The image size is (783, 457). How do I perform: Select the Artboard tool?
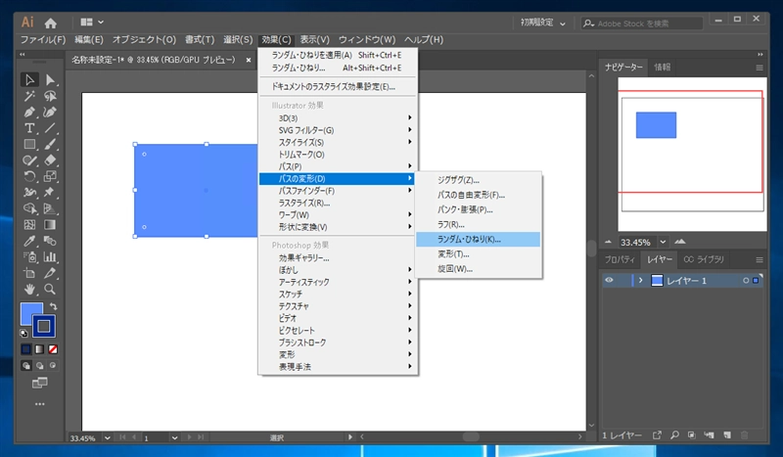click(29, 273)
